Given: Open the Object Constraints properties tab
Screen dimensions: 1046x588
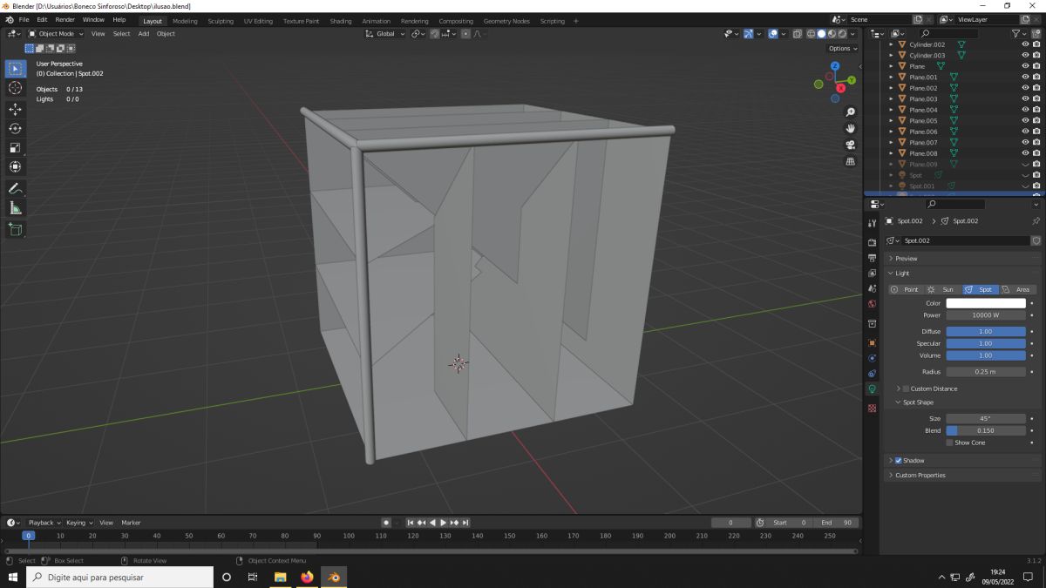Looking at the screenshot, I should point(872,373).
